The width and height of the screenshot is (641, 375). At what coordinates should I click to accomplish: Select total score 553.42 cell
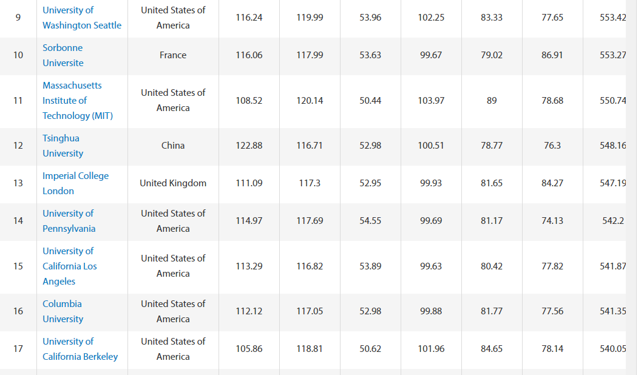605,18
